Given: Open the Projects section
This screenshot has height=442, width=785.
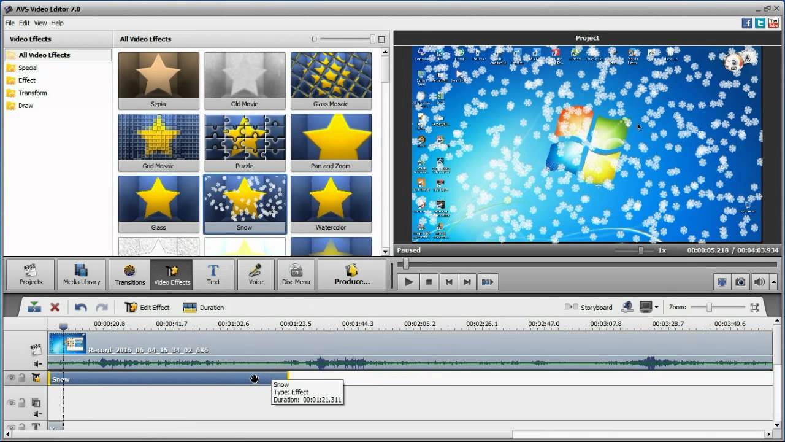Looking at the screenshot, I should tap(31, 274).
